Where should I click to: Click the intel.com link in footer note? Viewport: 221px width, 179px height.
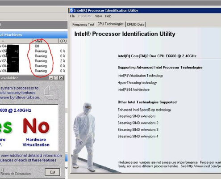[204, 166]
